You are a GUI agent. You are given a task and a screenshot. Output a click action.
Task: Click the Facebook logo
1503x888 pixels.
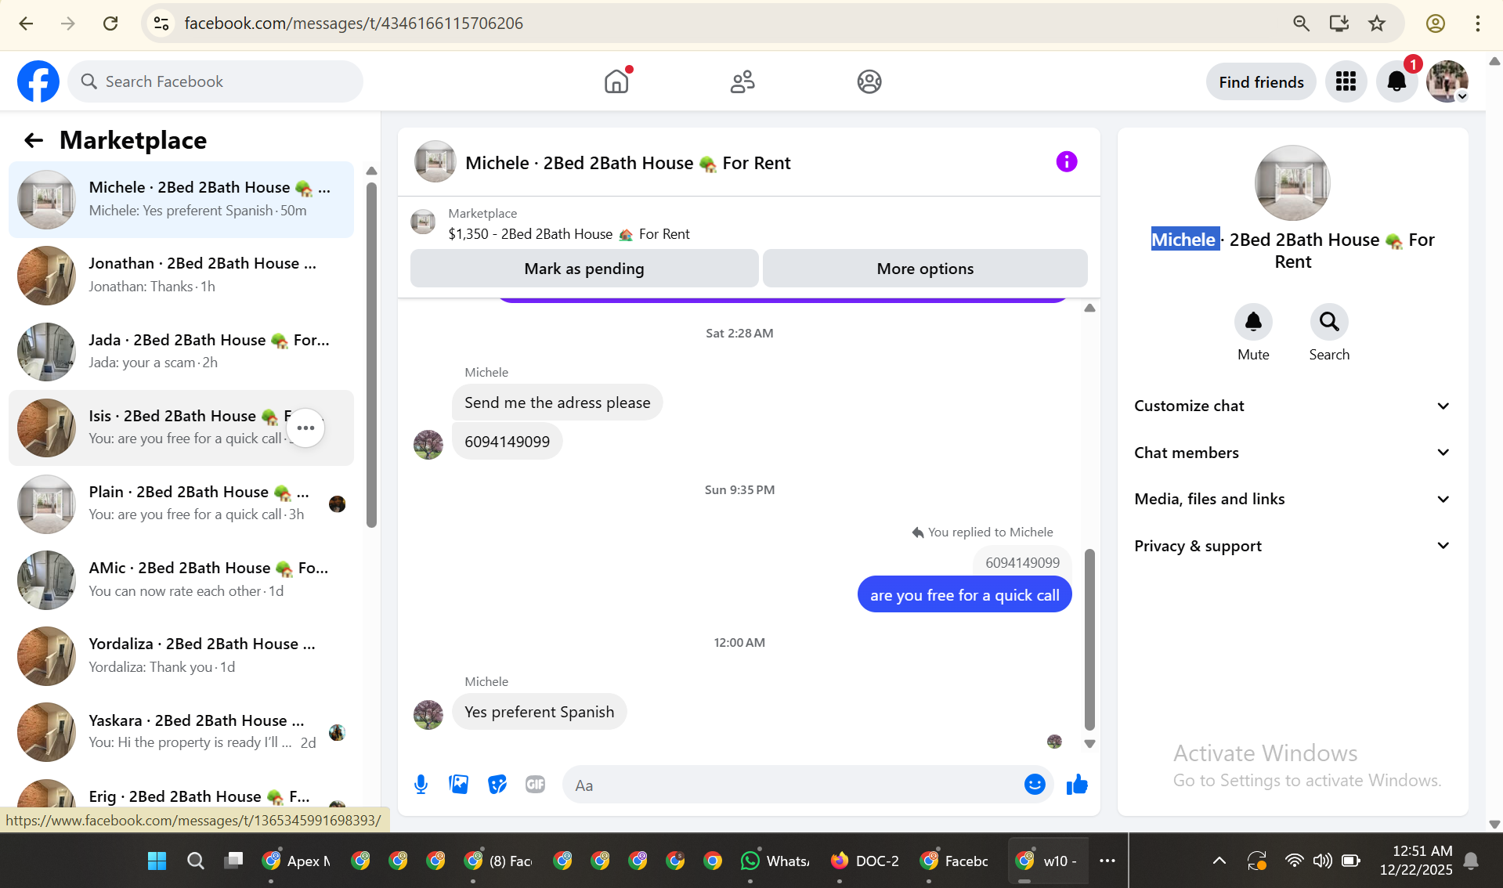(38, 81)
